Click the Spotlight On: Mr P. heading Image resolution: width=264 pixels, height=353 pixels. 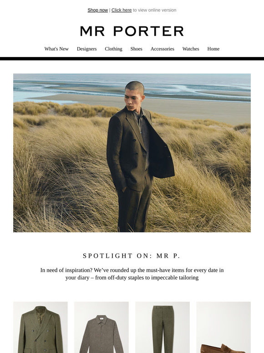(x=132, y=256)
